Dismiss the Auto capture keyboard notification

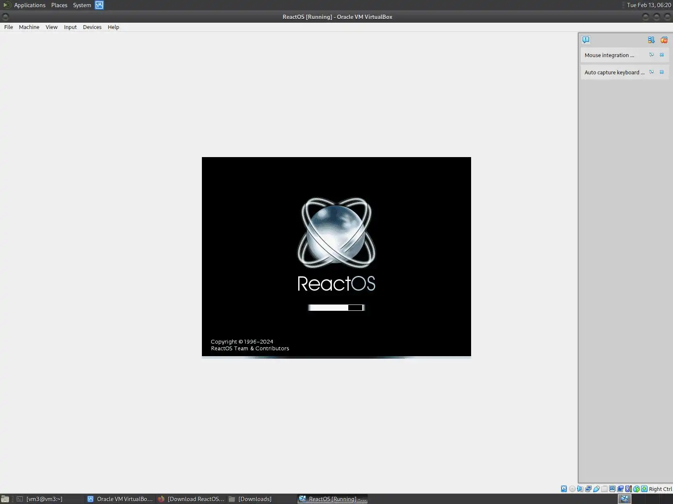662,72
